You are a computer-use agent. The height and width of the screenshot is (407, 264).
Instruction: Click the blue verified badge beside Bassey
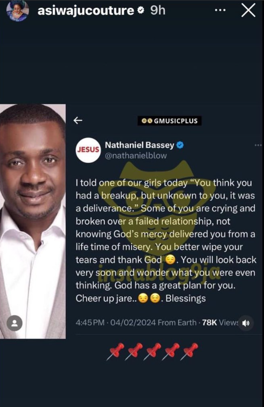(x=180, y=145)
